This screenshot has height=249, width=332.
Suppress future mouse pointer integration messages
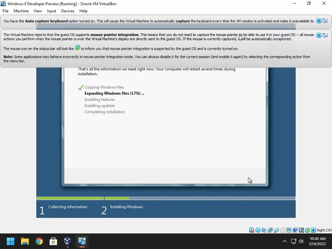325,35
